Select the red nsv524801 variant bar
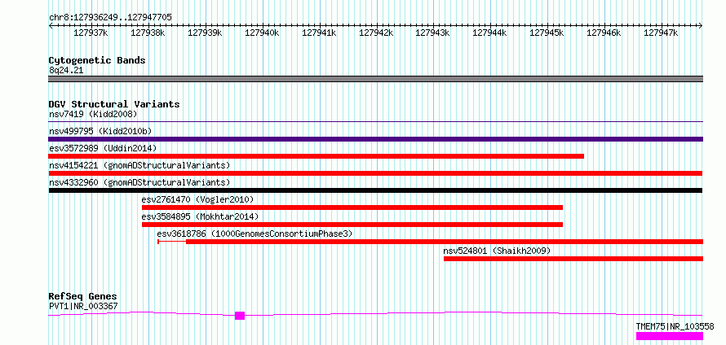This screenshot has height=345, width=726. coord(573,259)
